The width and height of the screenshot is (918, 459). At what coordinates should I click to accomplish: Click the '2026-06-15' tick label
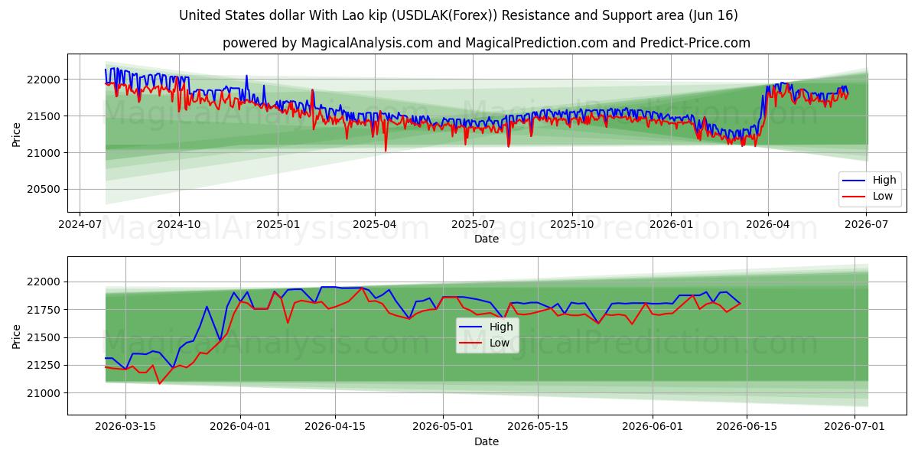pos(747,428)
